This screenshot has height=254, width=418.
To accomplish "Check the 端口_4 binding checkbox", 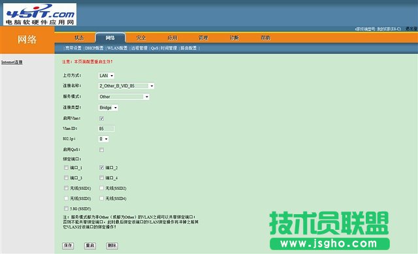I will (102, 178).
